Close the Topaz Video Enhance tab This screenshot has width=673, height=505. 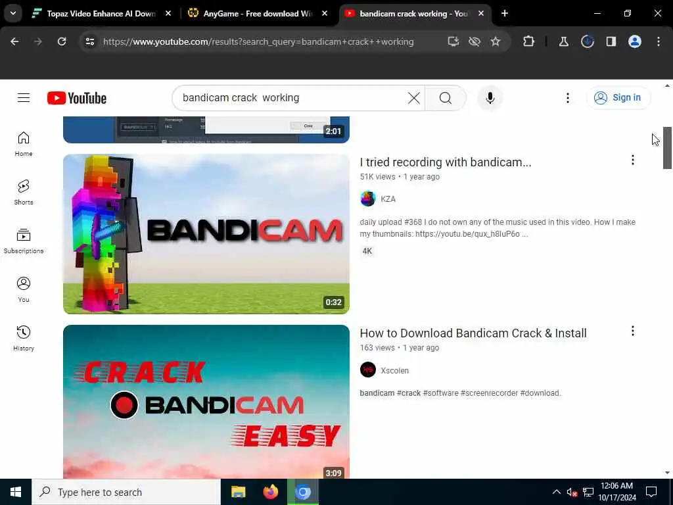(168, 14)
